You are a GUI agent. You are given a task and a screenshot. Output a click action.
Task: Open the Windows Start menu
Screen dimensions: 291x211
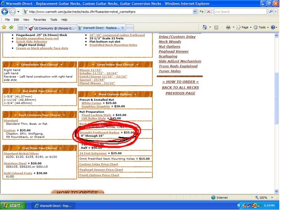click(13, 206)
